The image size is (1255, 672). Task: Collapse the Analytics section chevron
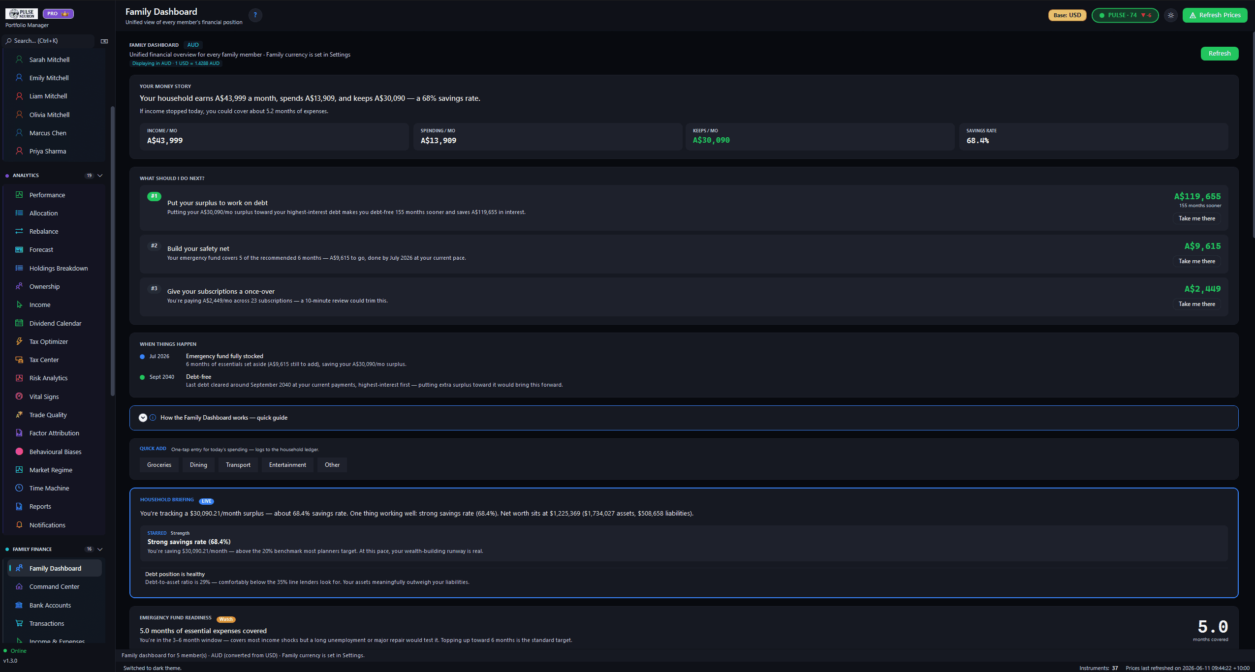point(100,176)
